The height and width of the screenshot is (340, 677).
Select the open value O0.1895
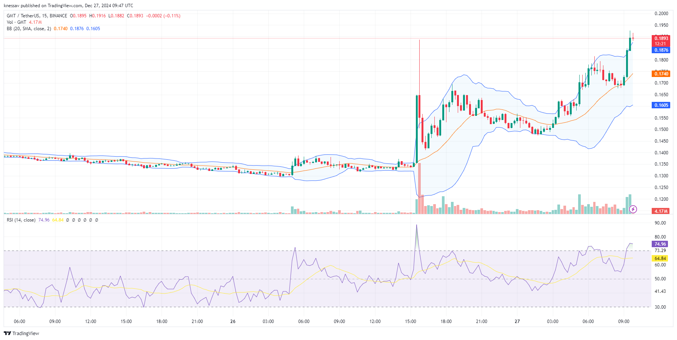point(78,16)
